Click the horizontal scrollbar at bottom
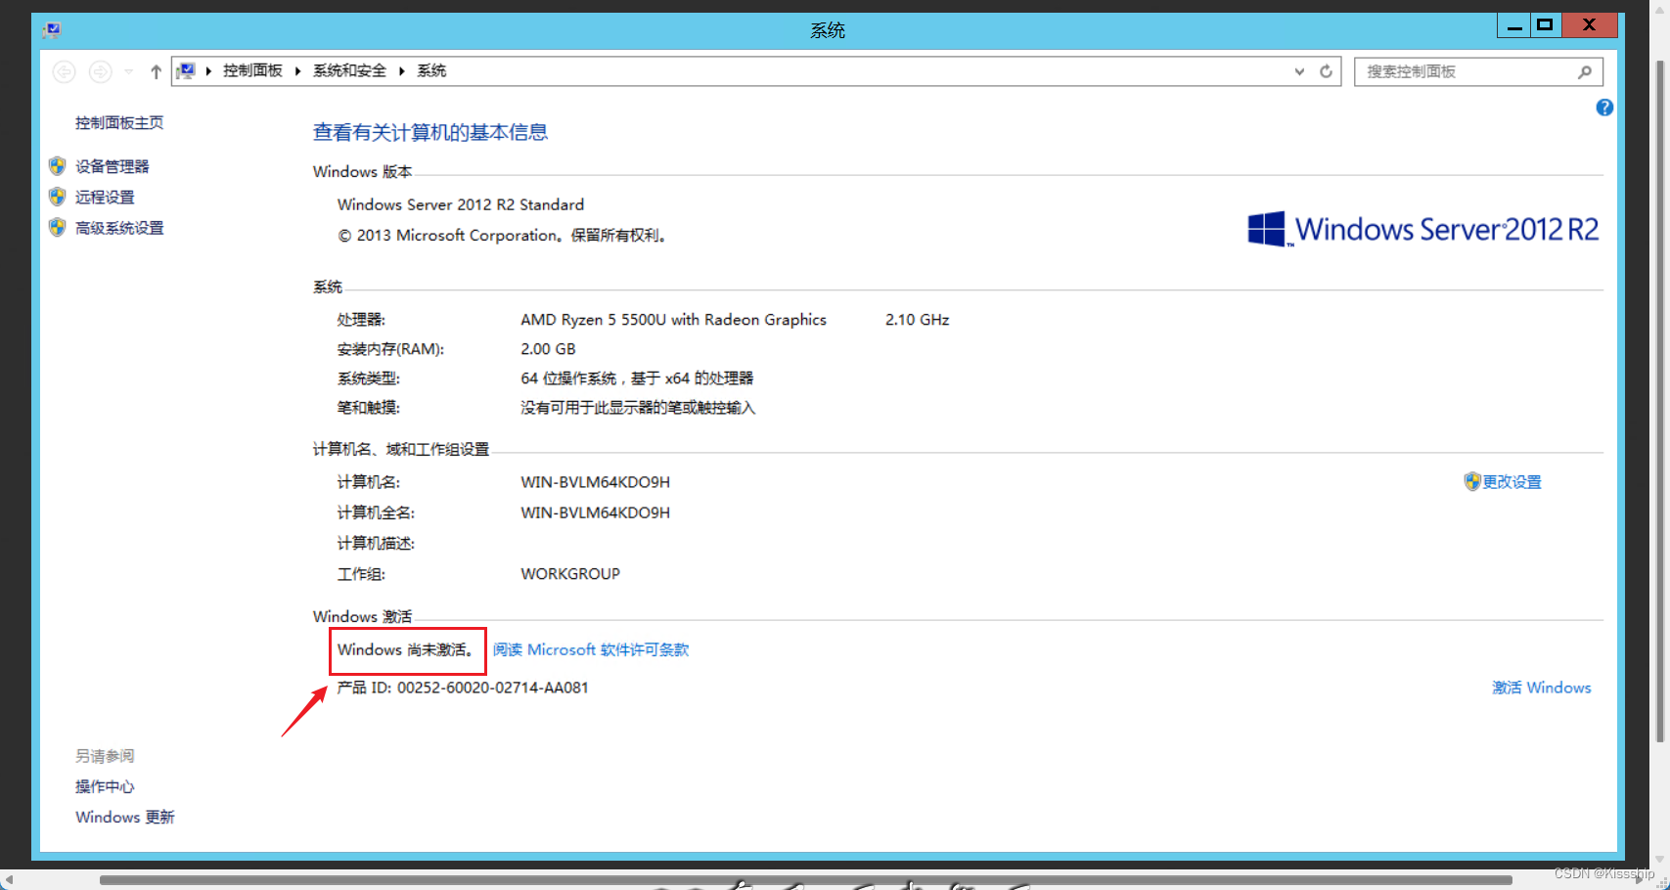 (806, 880)
